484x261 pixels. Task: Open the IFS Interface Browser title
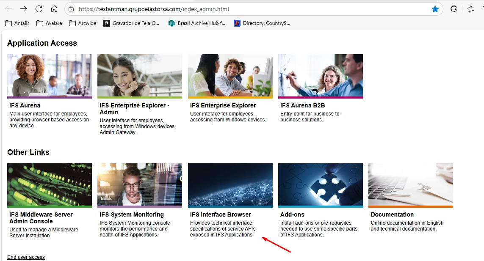point(220,214)
